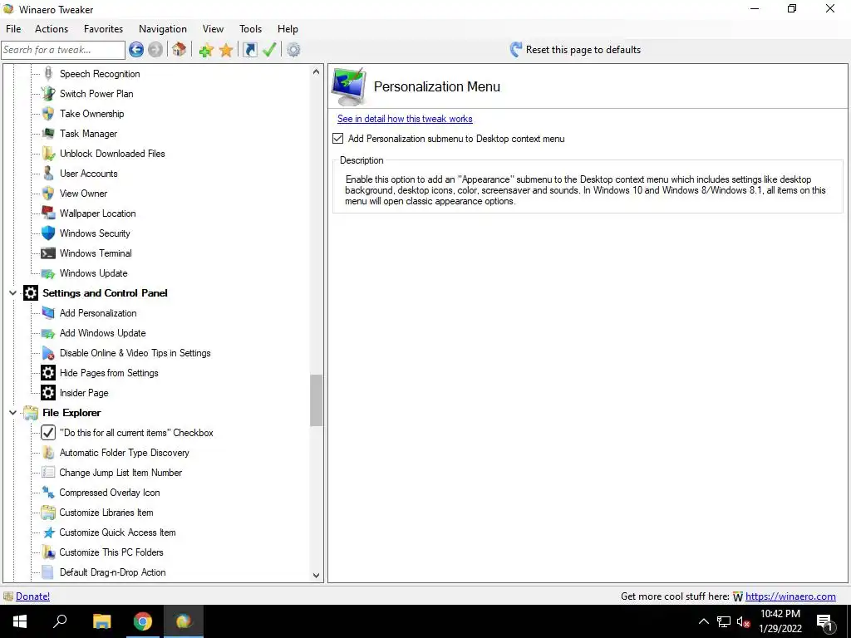Click the Wallpaper Location icon

point(48,213)
